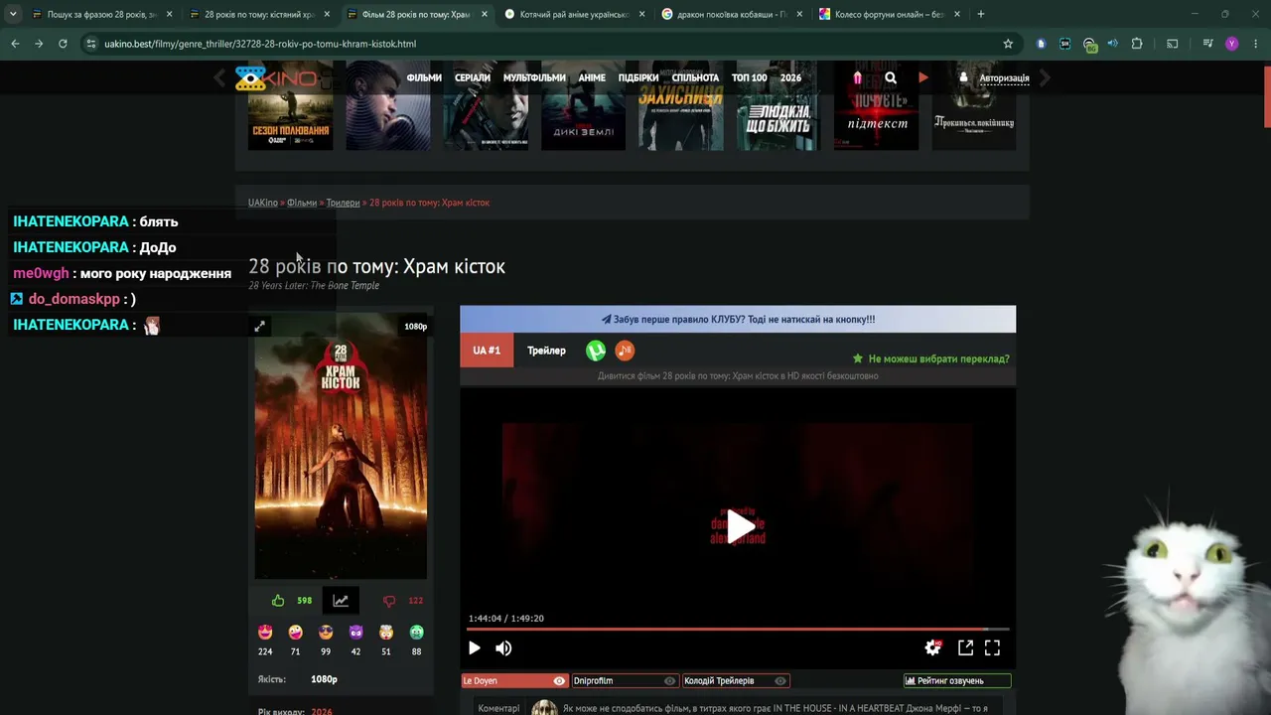The height and width of the screenshot is (715, 1271).
Task: Reload the page in browser toolbar
Action: click(x=63, y=44)
